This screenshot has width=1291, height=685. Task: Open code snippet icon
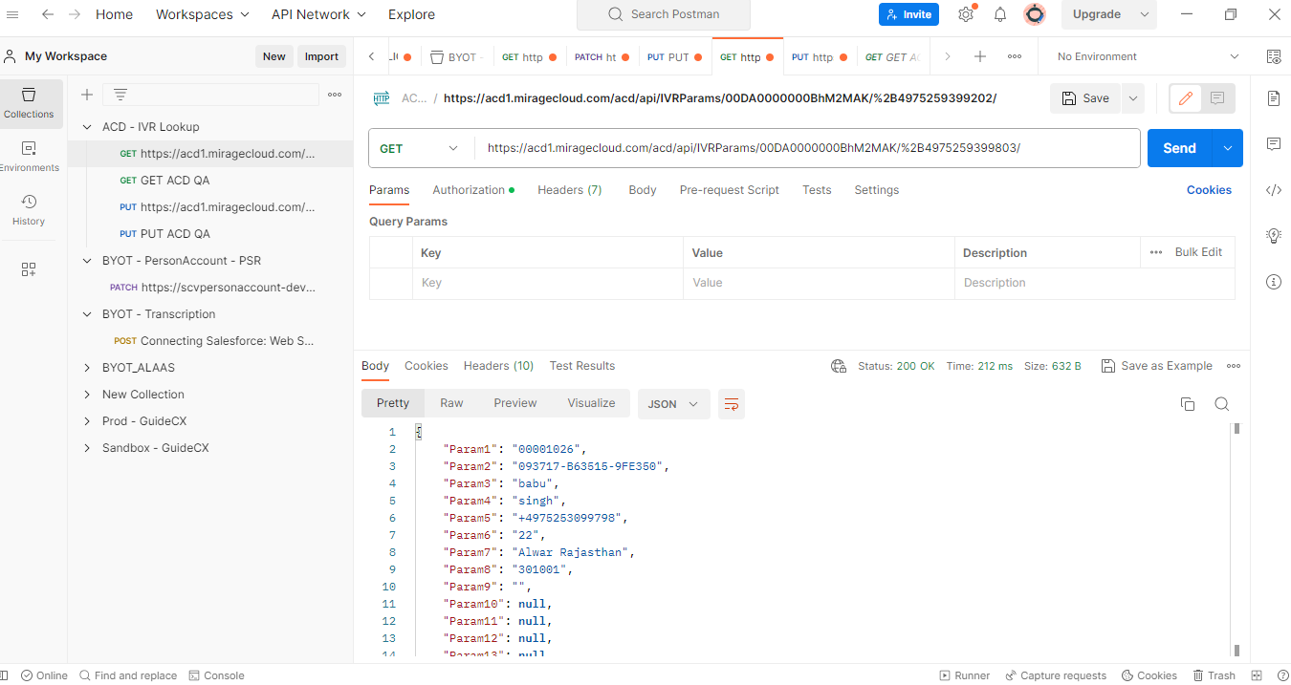[x=1274, y=190]
